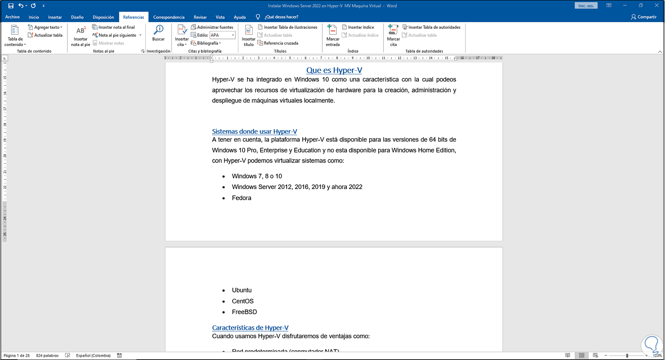Click Insertar título
The image size is (665, 360).
pyautogui.click(x=248, y=36)
